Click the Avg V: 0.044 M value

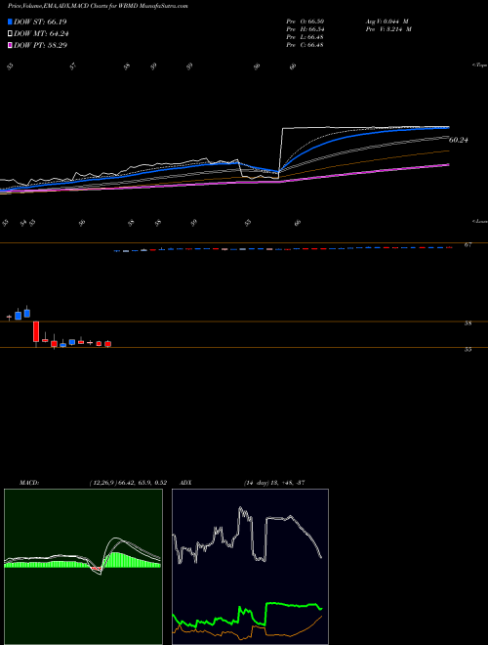[x=386, y=21]
